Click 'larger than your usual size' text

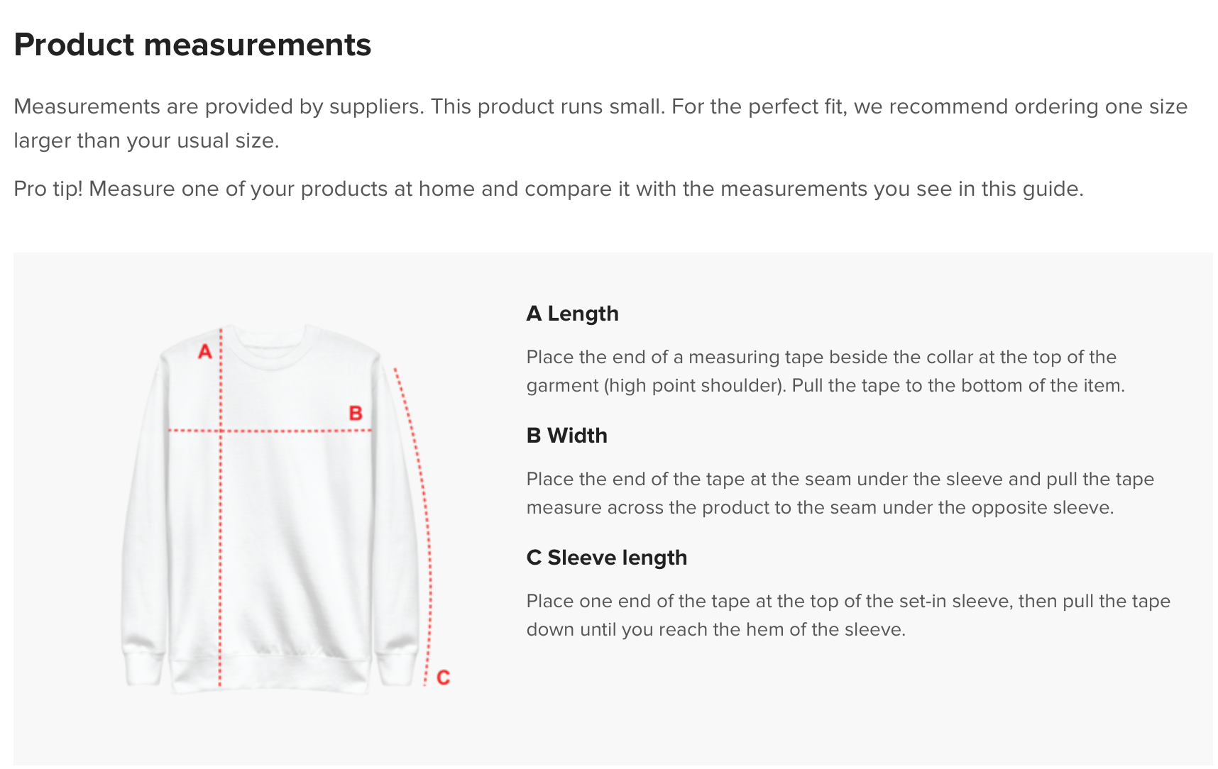(145, 140)
